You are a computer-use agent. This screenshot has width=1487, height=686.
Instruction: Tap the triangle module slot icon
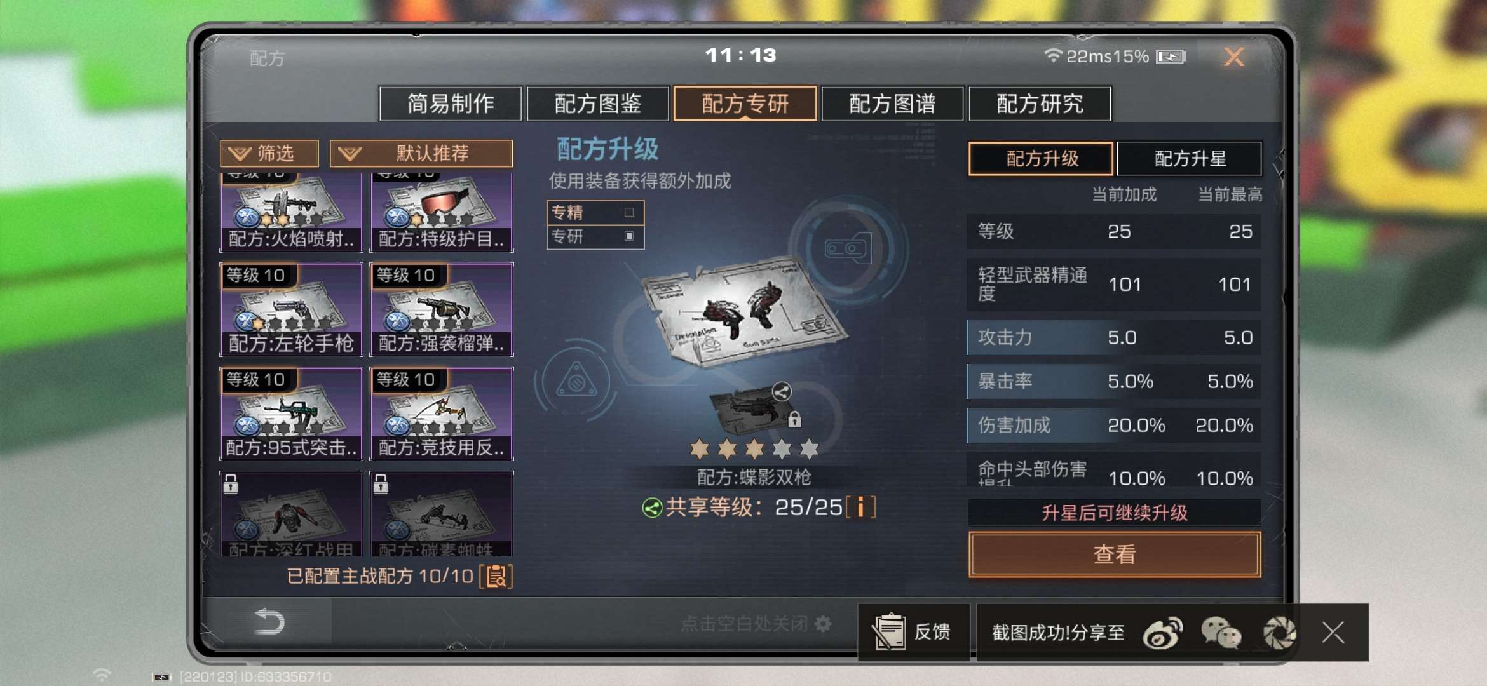(x=576, y=382)
